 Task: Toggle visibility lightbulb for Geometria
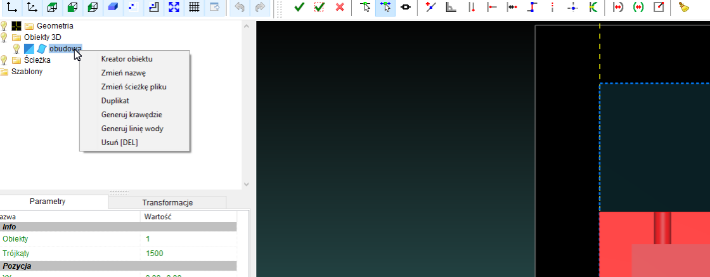(x=4, y=26)
